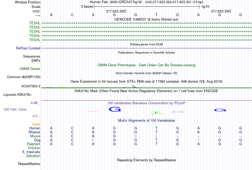This screenshot has height=170, width=252.
Task: Click the Sequences track label
Action: [32, 56]
